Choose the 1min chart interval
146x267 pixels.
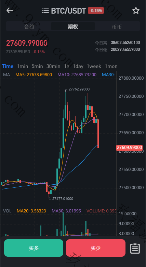pyautogui.click(x=23, y=66)
